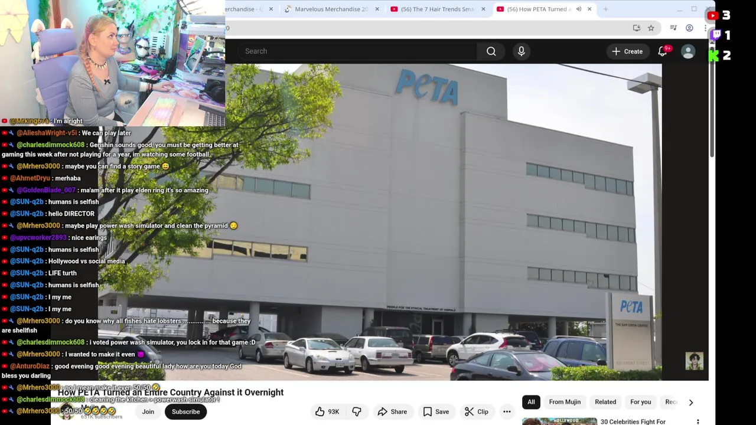Close the '7 Hair Trends' tab
Screen dimensions: 756x425
(x=483, y=9)
